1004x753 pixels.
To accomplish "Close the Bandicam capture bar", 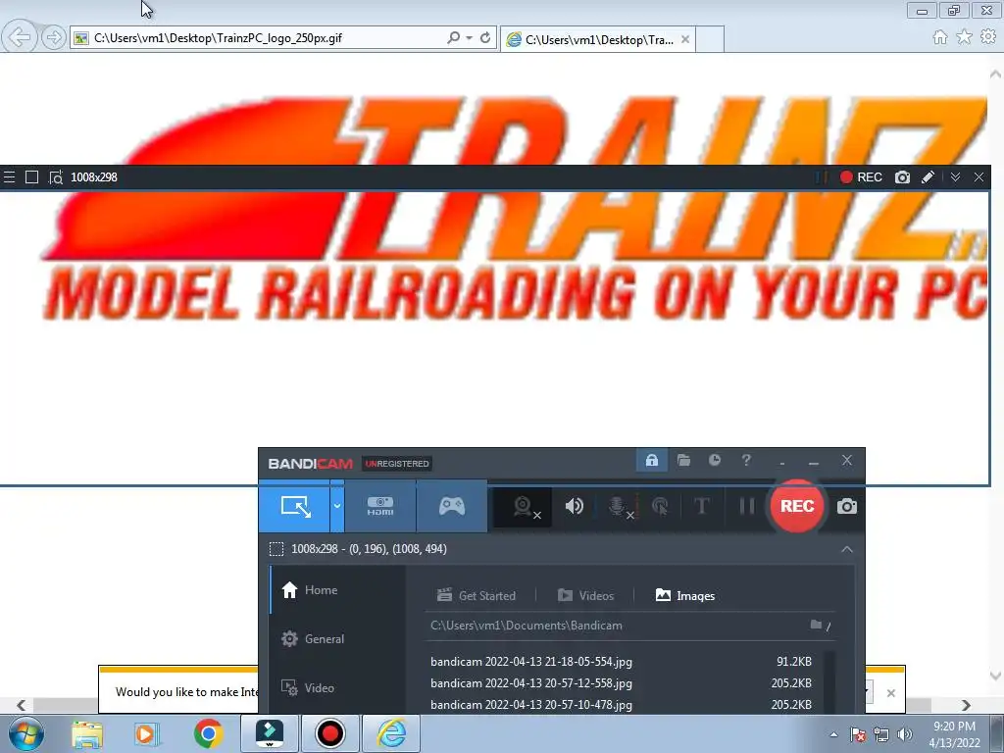I will click(x=979, y=177).
